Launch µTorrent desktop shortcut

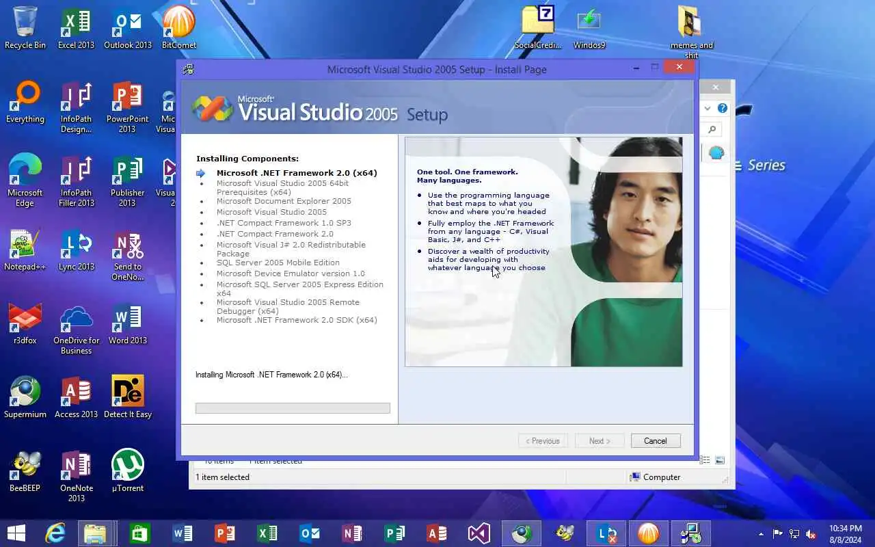click(127, 471)
